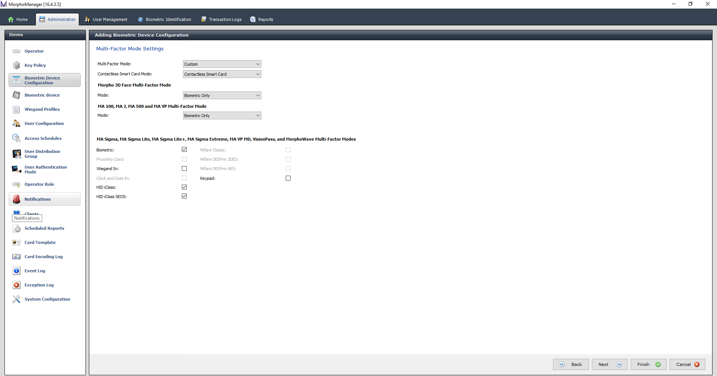The height and width of the screenshot is (376, 717).
Task: Uncheck the HID iClass checkbox
Action: click(184, 187)
